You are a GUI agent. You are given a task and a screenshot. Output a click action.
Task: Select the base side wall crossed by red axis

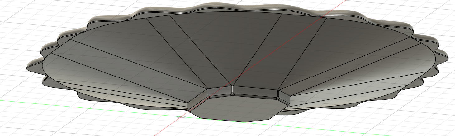click(x=220, y=91)
